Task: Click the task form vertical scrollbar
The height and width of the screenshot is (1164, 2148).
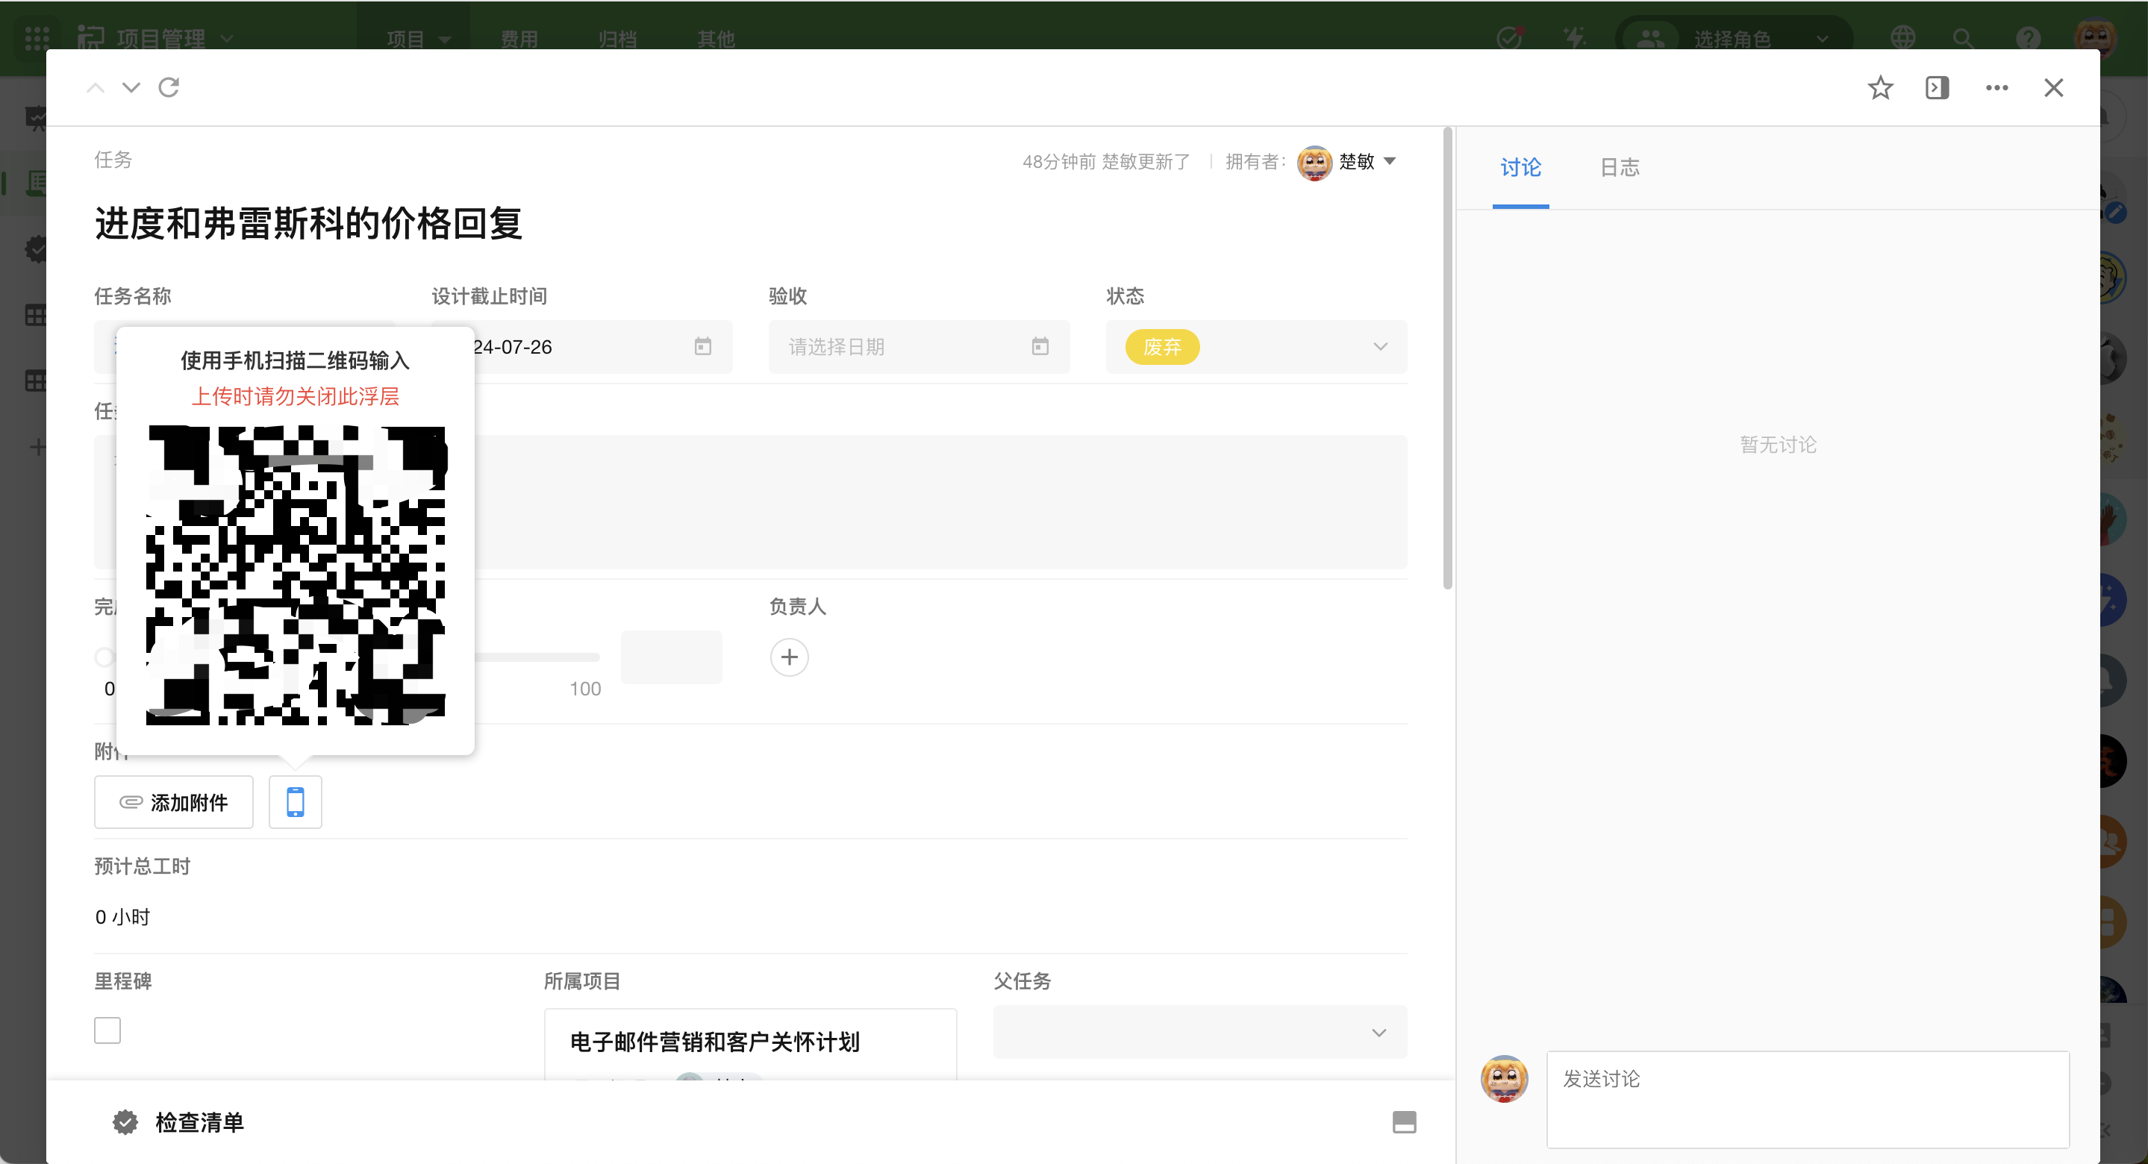Action: pyautogui.click(x=1448, y=359)
